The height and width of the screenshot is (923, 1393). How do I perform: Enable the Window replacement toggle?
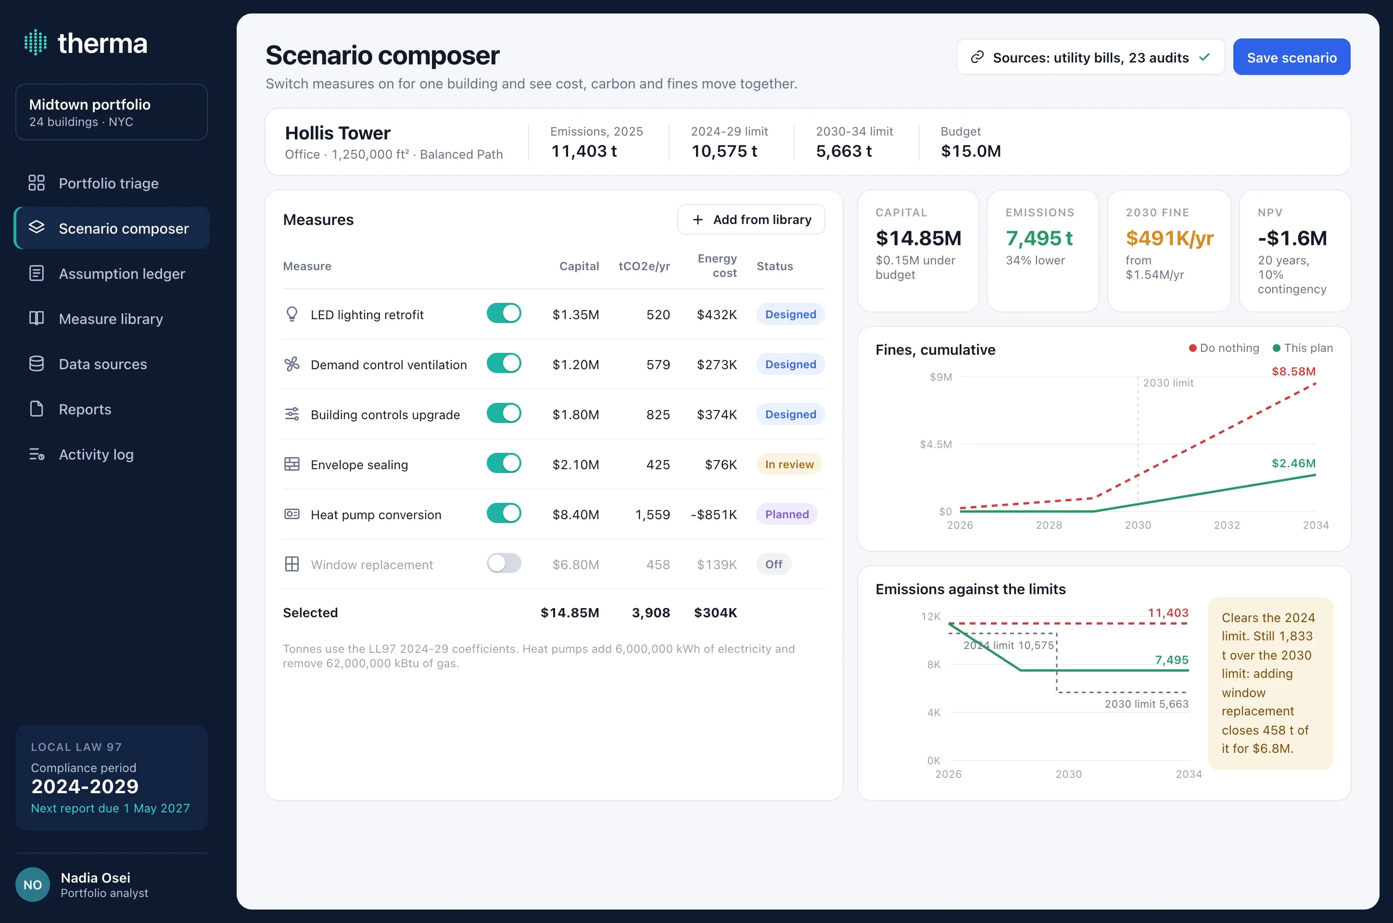(x=504, y=564)
